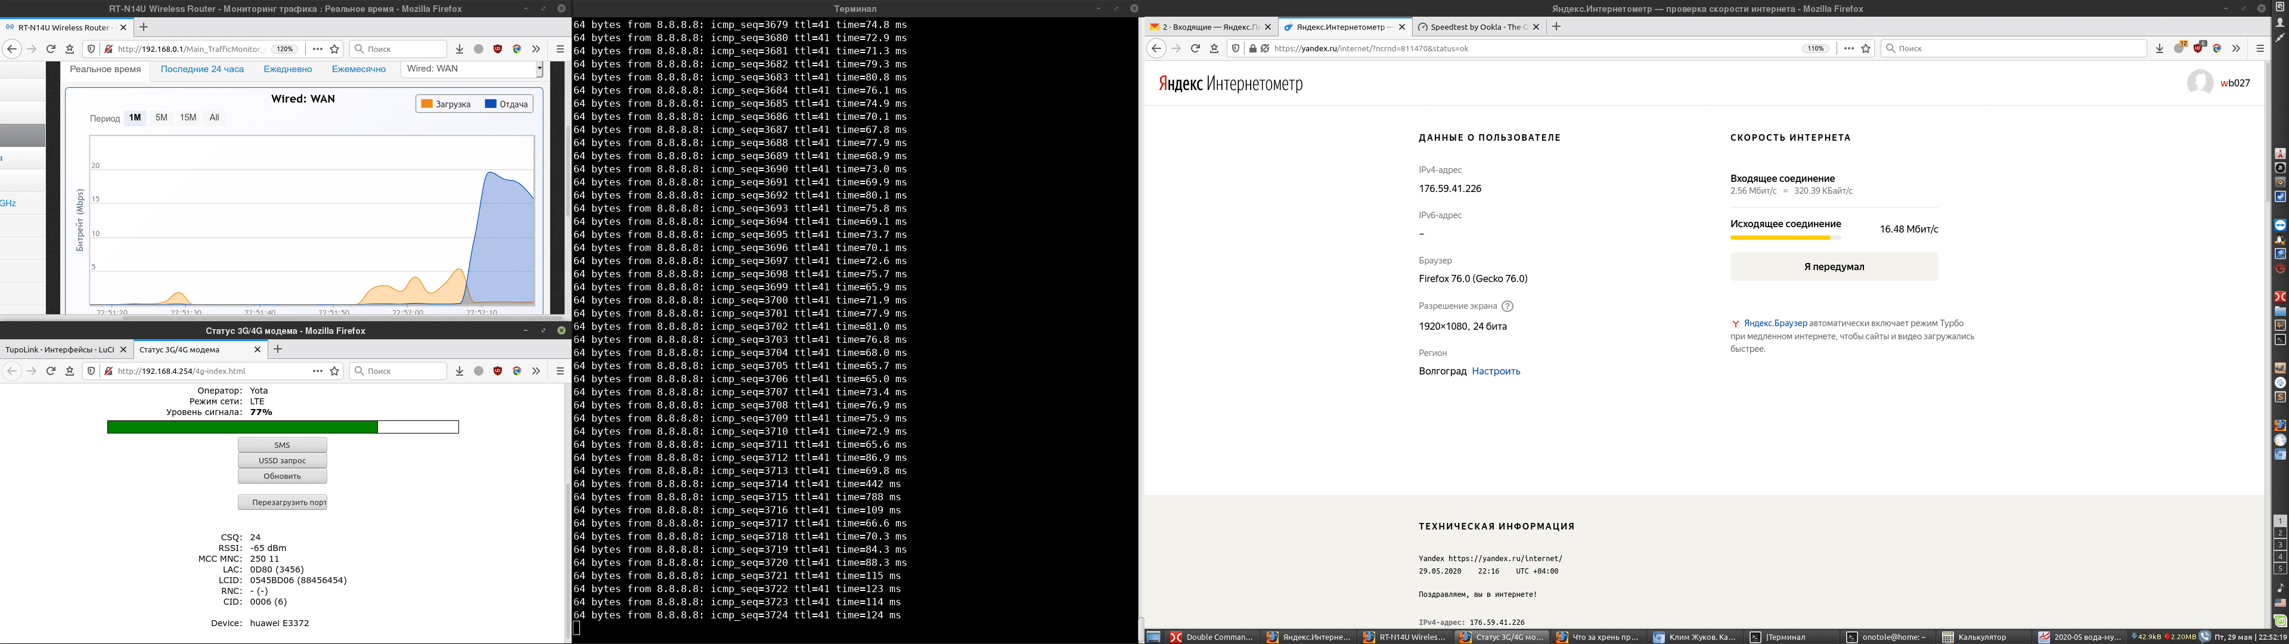Reload the Yandex Internetometer page

1195,49
